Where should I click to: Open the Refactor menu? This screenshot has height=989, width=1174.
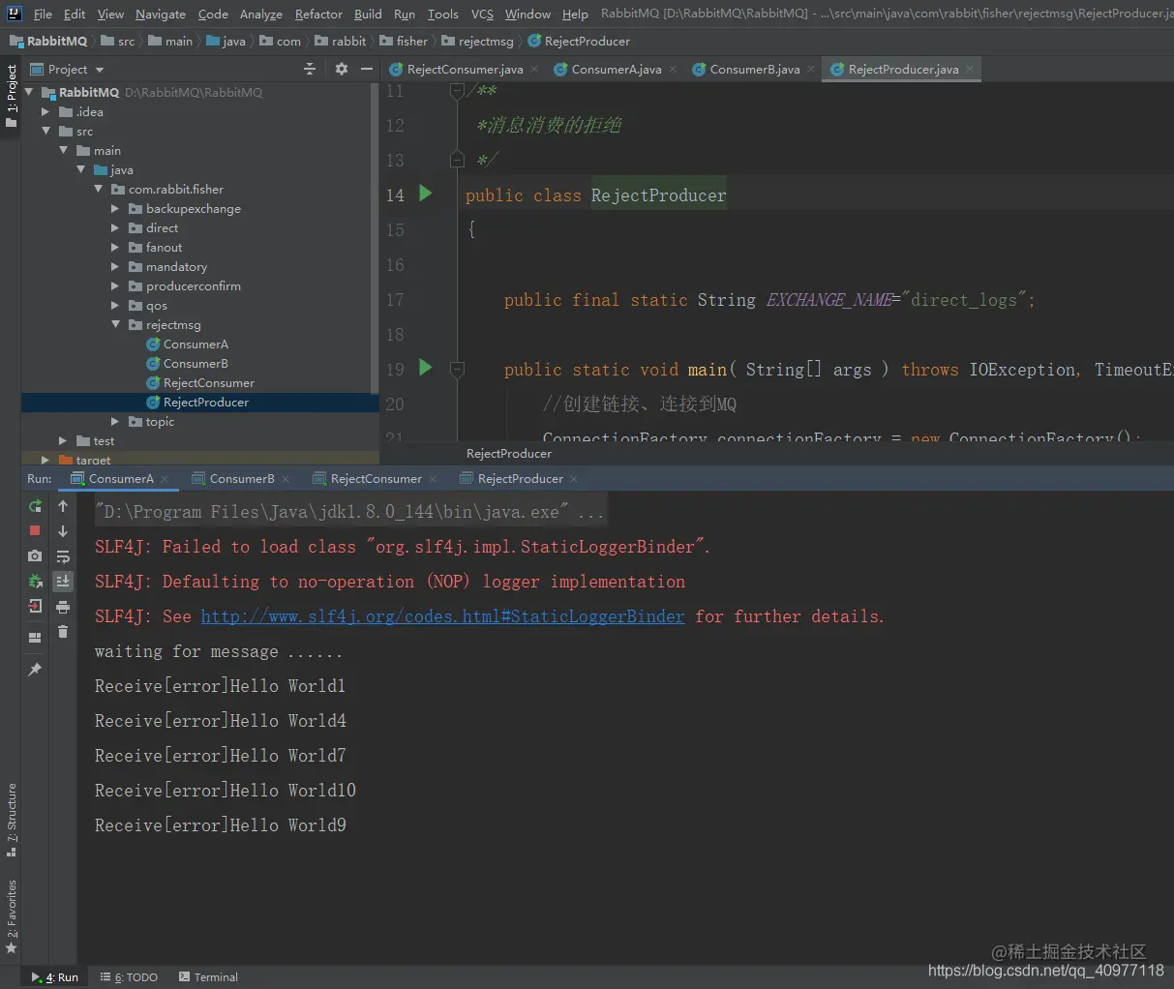point(318,14)
